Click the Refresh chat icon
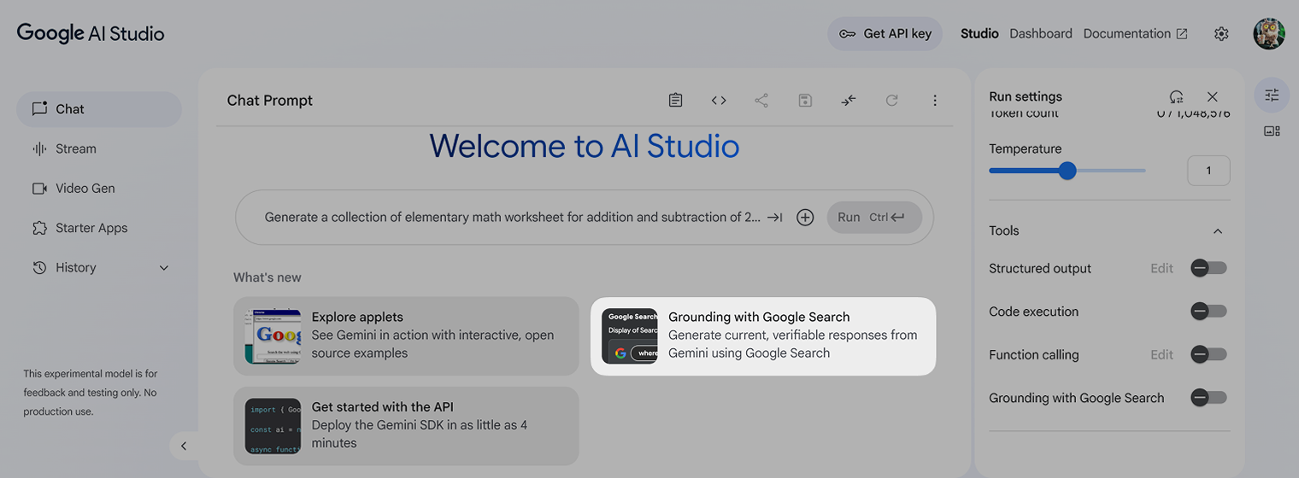Image resolution: width=1299 pixels, height=478 pixels. [891, 101]
